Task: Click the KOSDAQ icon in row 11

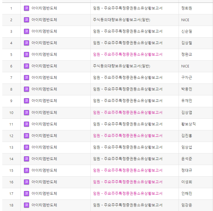Action: 27,124
